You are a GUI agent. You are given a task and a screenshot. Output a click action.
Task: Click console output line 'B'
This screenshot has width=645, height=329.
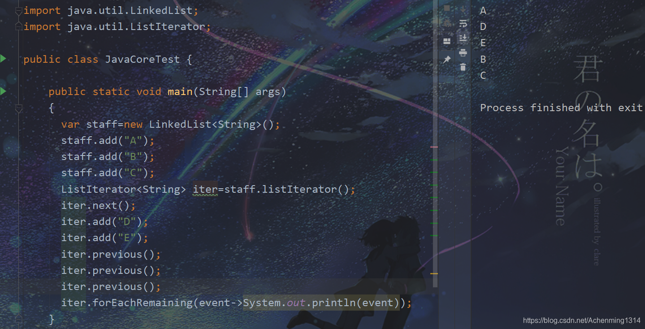483,59
